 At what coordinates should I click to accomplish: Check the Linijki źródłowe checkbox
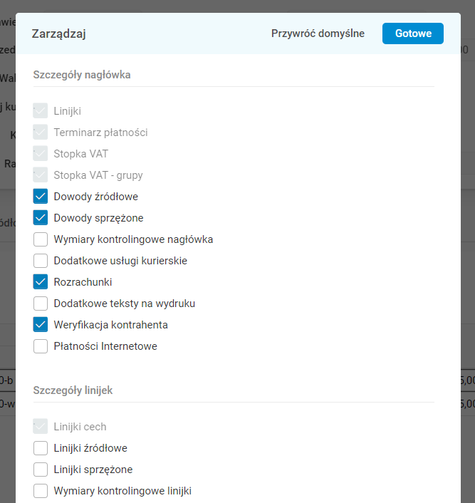point(41,448)
